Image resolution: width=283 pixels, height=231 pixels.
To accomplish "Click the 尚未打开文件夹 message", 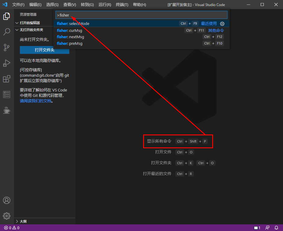I will [x=35, y=39].
